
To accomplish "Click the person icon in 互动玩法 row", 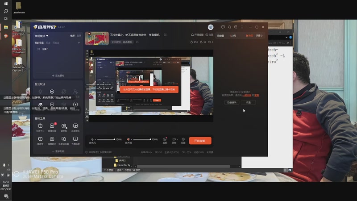I will (x=75, y=92).
